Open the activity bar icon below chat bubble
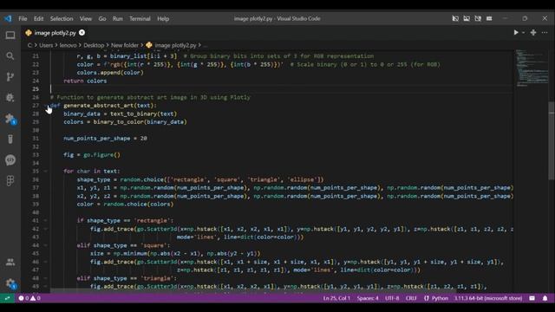Image resolution: width=555 pixels, height=312 pixels. 10,181
